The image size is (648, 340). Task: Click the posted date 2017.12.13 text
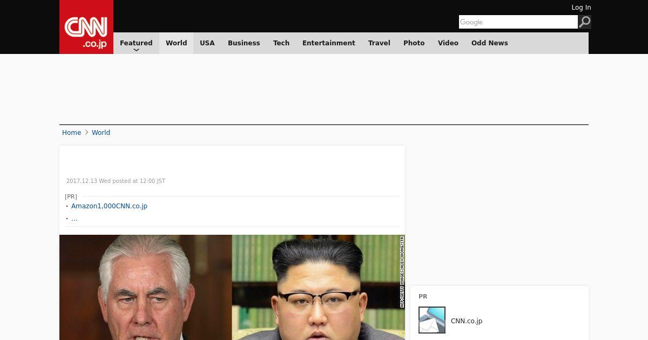[x=116, y=181]
